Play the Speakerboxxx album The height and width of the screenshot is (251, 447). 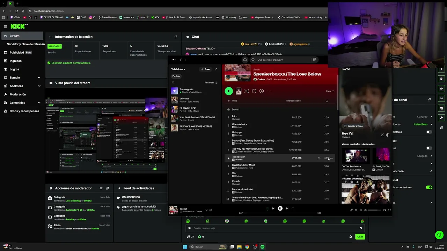[229, 91]
